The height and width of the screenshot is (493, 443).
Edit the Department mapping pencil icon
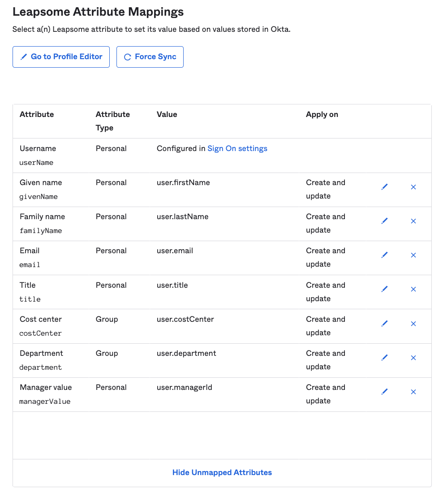[385, 358]
